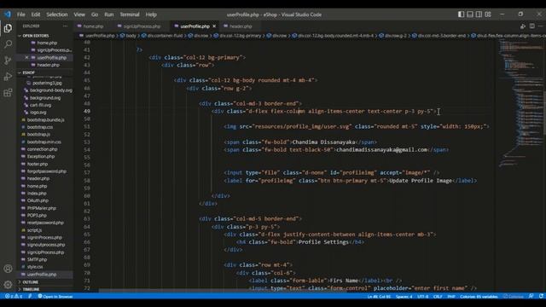Open cart-fill.svg in file tree
The image size is (546, 307).
(x=40, y=105)
